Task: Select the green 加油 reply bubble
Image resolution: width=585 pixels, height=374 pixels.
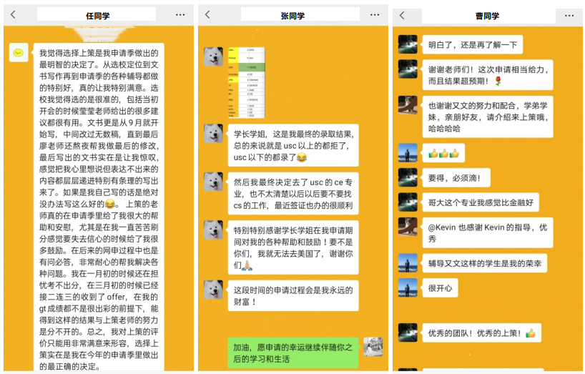Action: pyautogui.click(x=292, y=353)
